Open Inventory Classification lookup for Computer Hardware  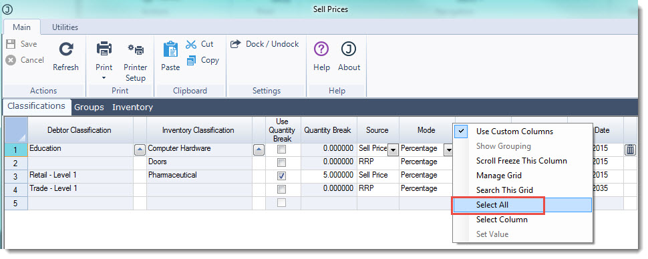(x=259, y=150)
